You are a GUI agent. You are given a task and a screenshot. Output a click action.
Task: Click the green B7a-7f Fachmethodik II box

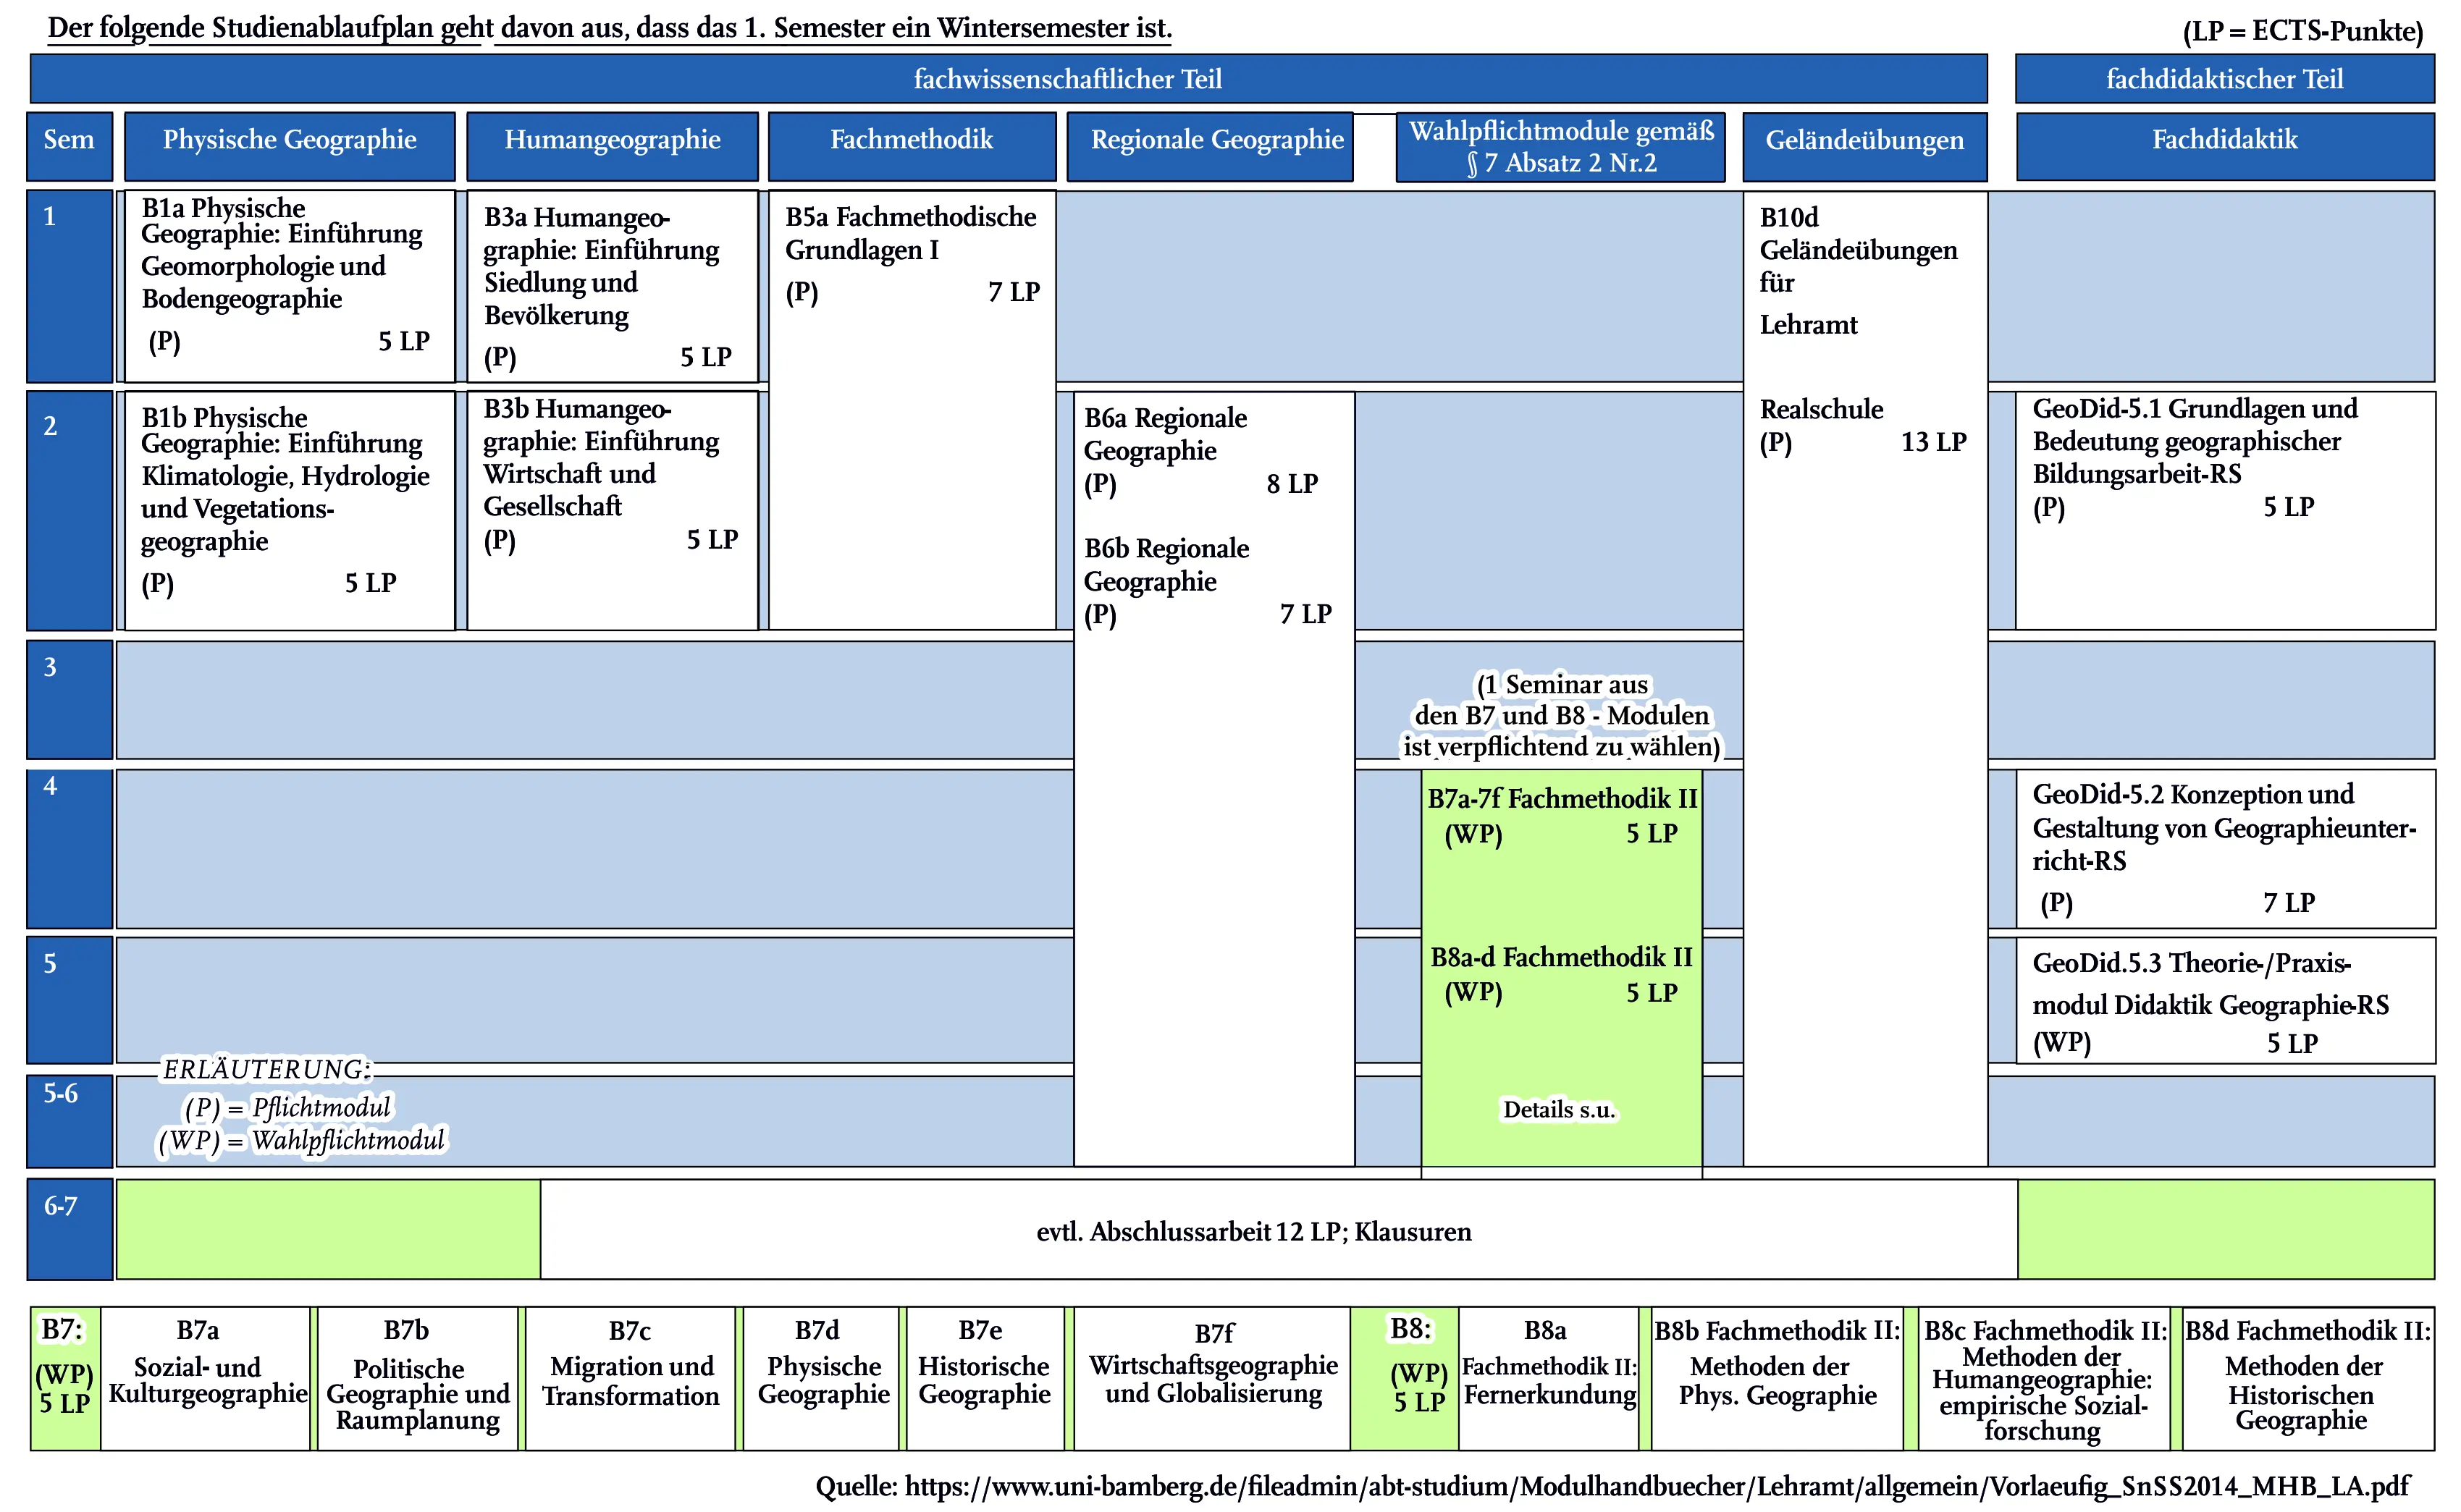tap(1560, 816)
